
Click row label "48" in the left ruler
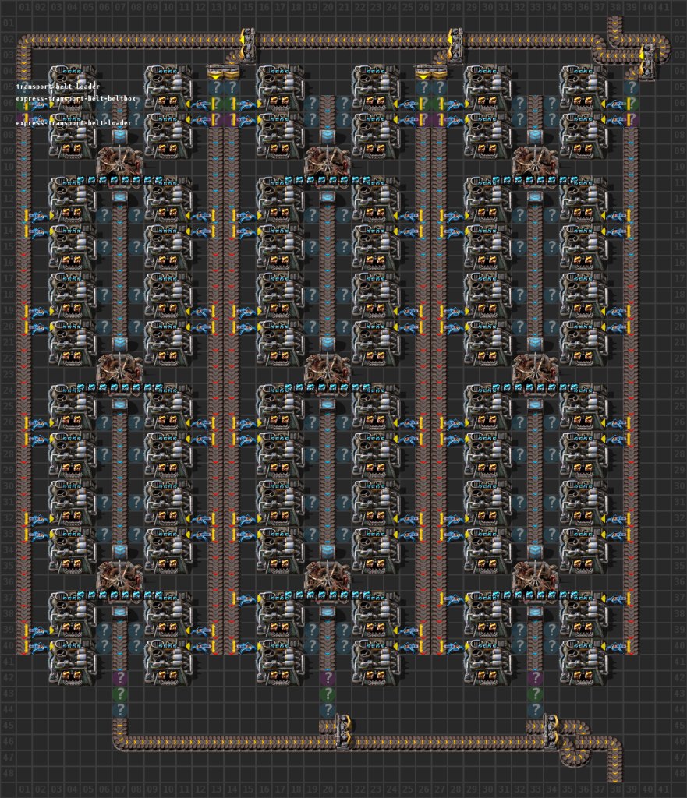tap(8, 774)
